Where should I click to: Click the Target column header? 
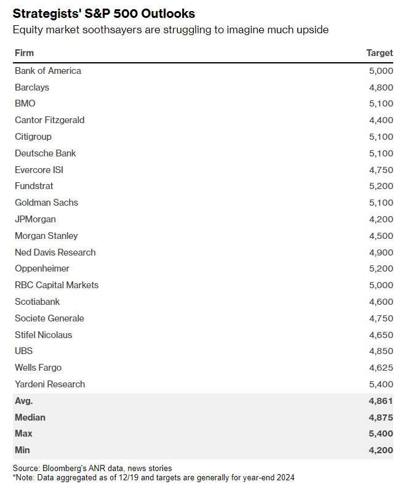tap(380, 53)
